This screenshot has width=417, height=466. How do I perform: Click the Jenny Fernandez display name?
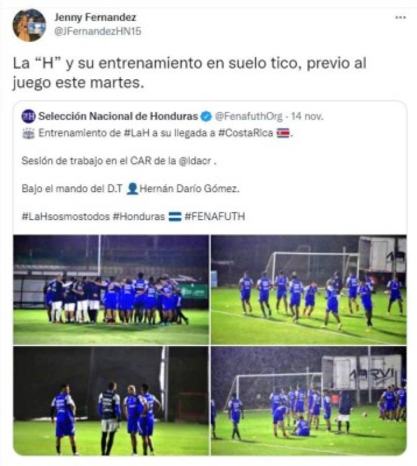pyautogui.click(x=95, y=17)
